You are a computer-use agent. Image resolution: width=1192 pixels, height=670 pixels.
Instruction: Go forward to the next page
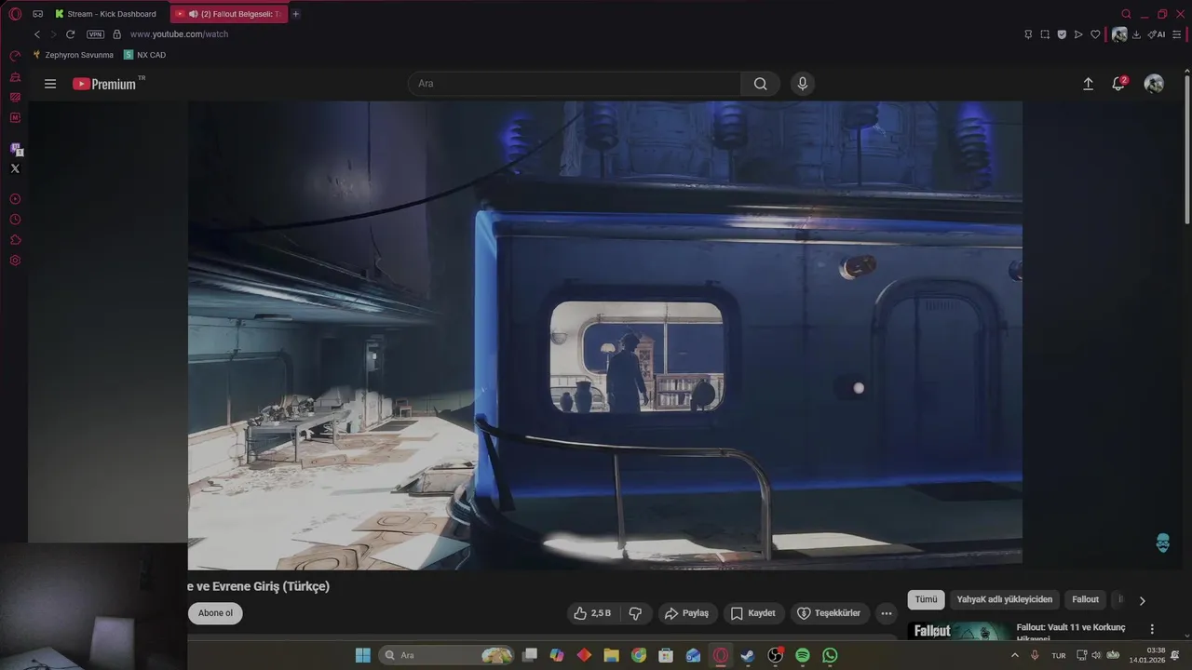(53, 34)
